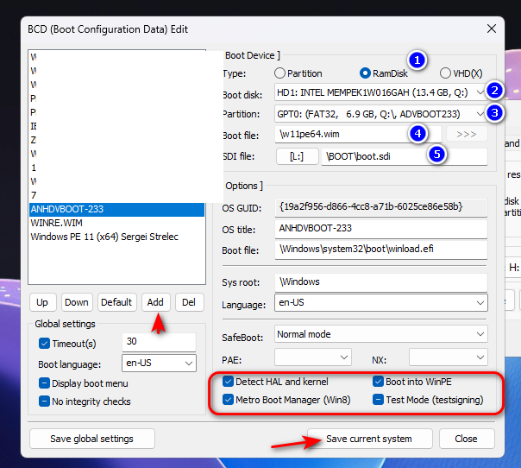Open the Language dropdown set to en-US
The height and width of the screenshot is (468, 521).
pyautogui.click(x=380, y=303)
